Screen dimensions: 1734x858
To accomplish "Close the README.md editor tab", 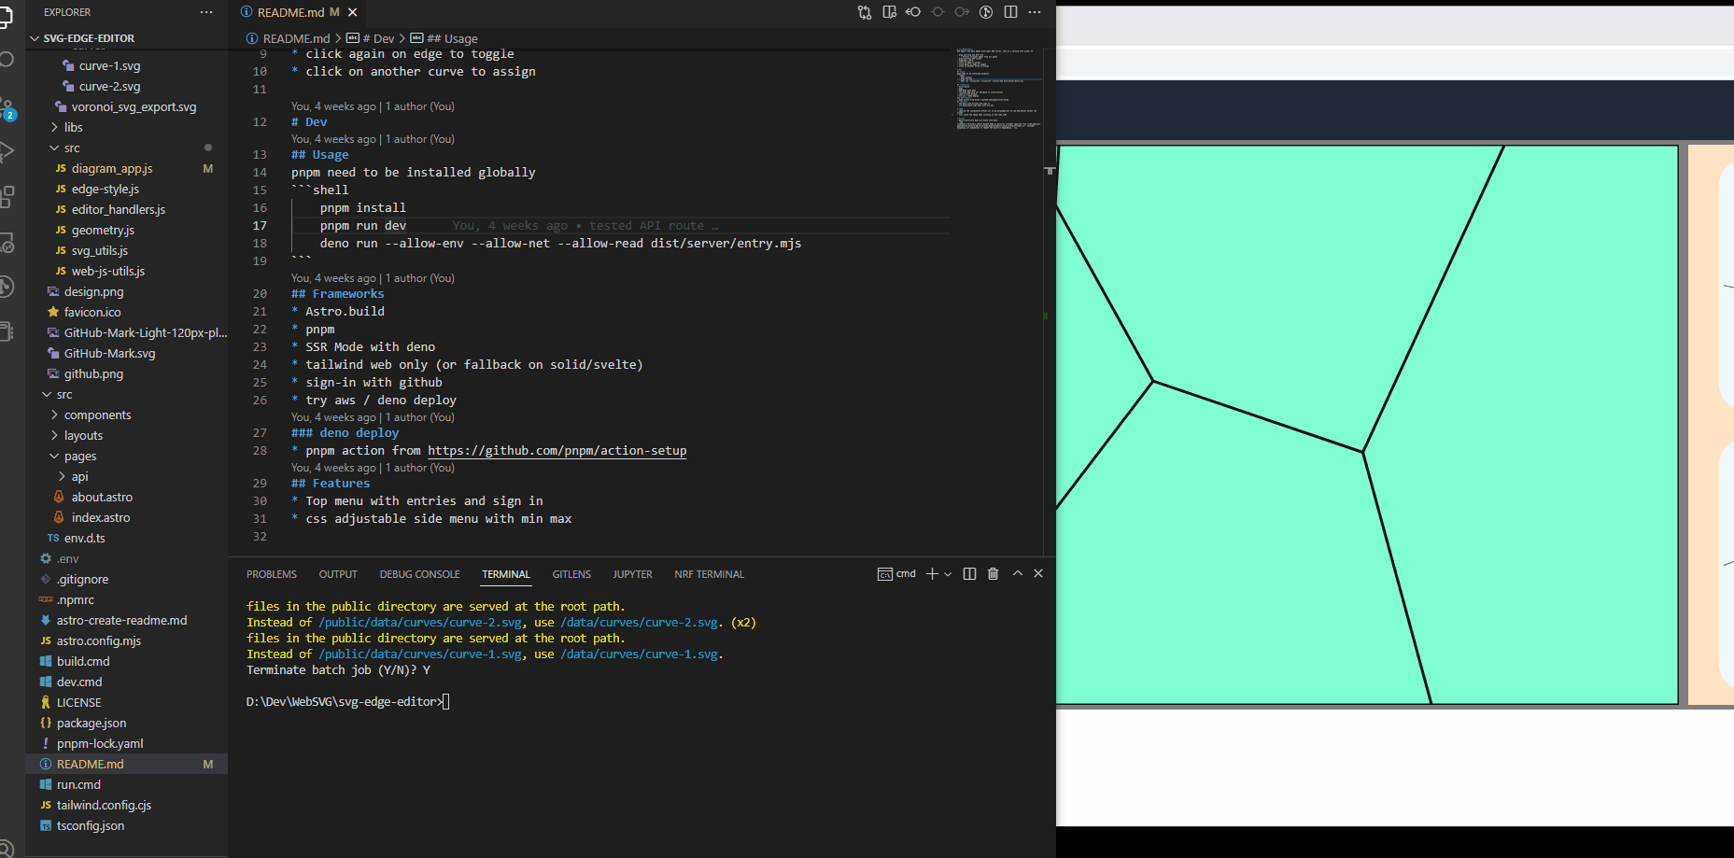I will [x=353, y=12].
